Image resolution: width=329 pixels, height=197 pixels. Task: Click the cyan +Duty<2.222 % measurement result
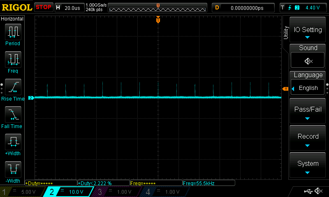(104, 183)
